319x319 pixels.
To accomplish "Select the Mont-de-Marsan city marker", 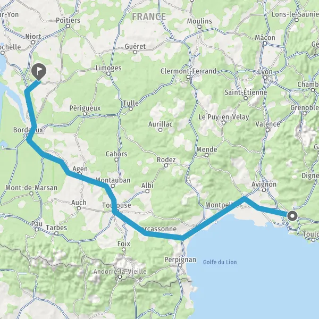I will [31, 194].
